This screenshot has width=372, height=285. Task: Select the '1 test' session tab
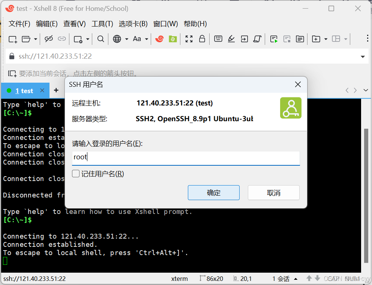click(24, 91)
